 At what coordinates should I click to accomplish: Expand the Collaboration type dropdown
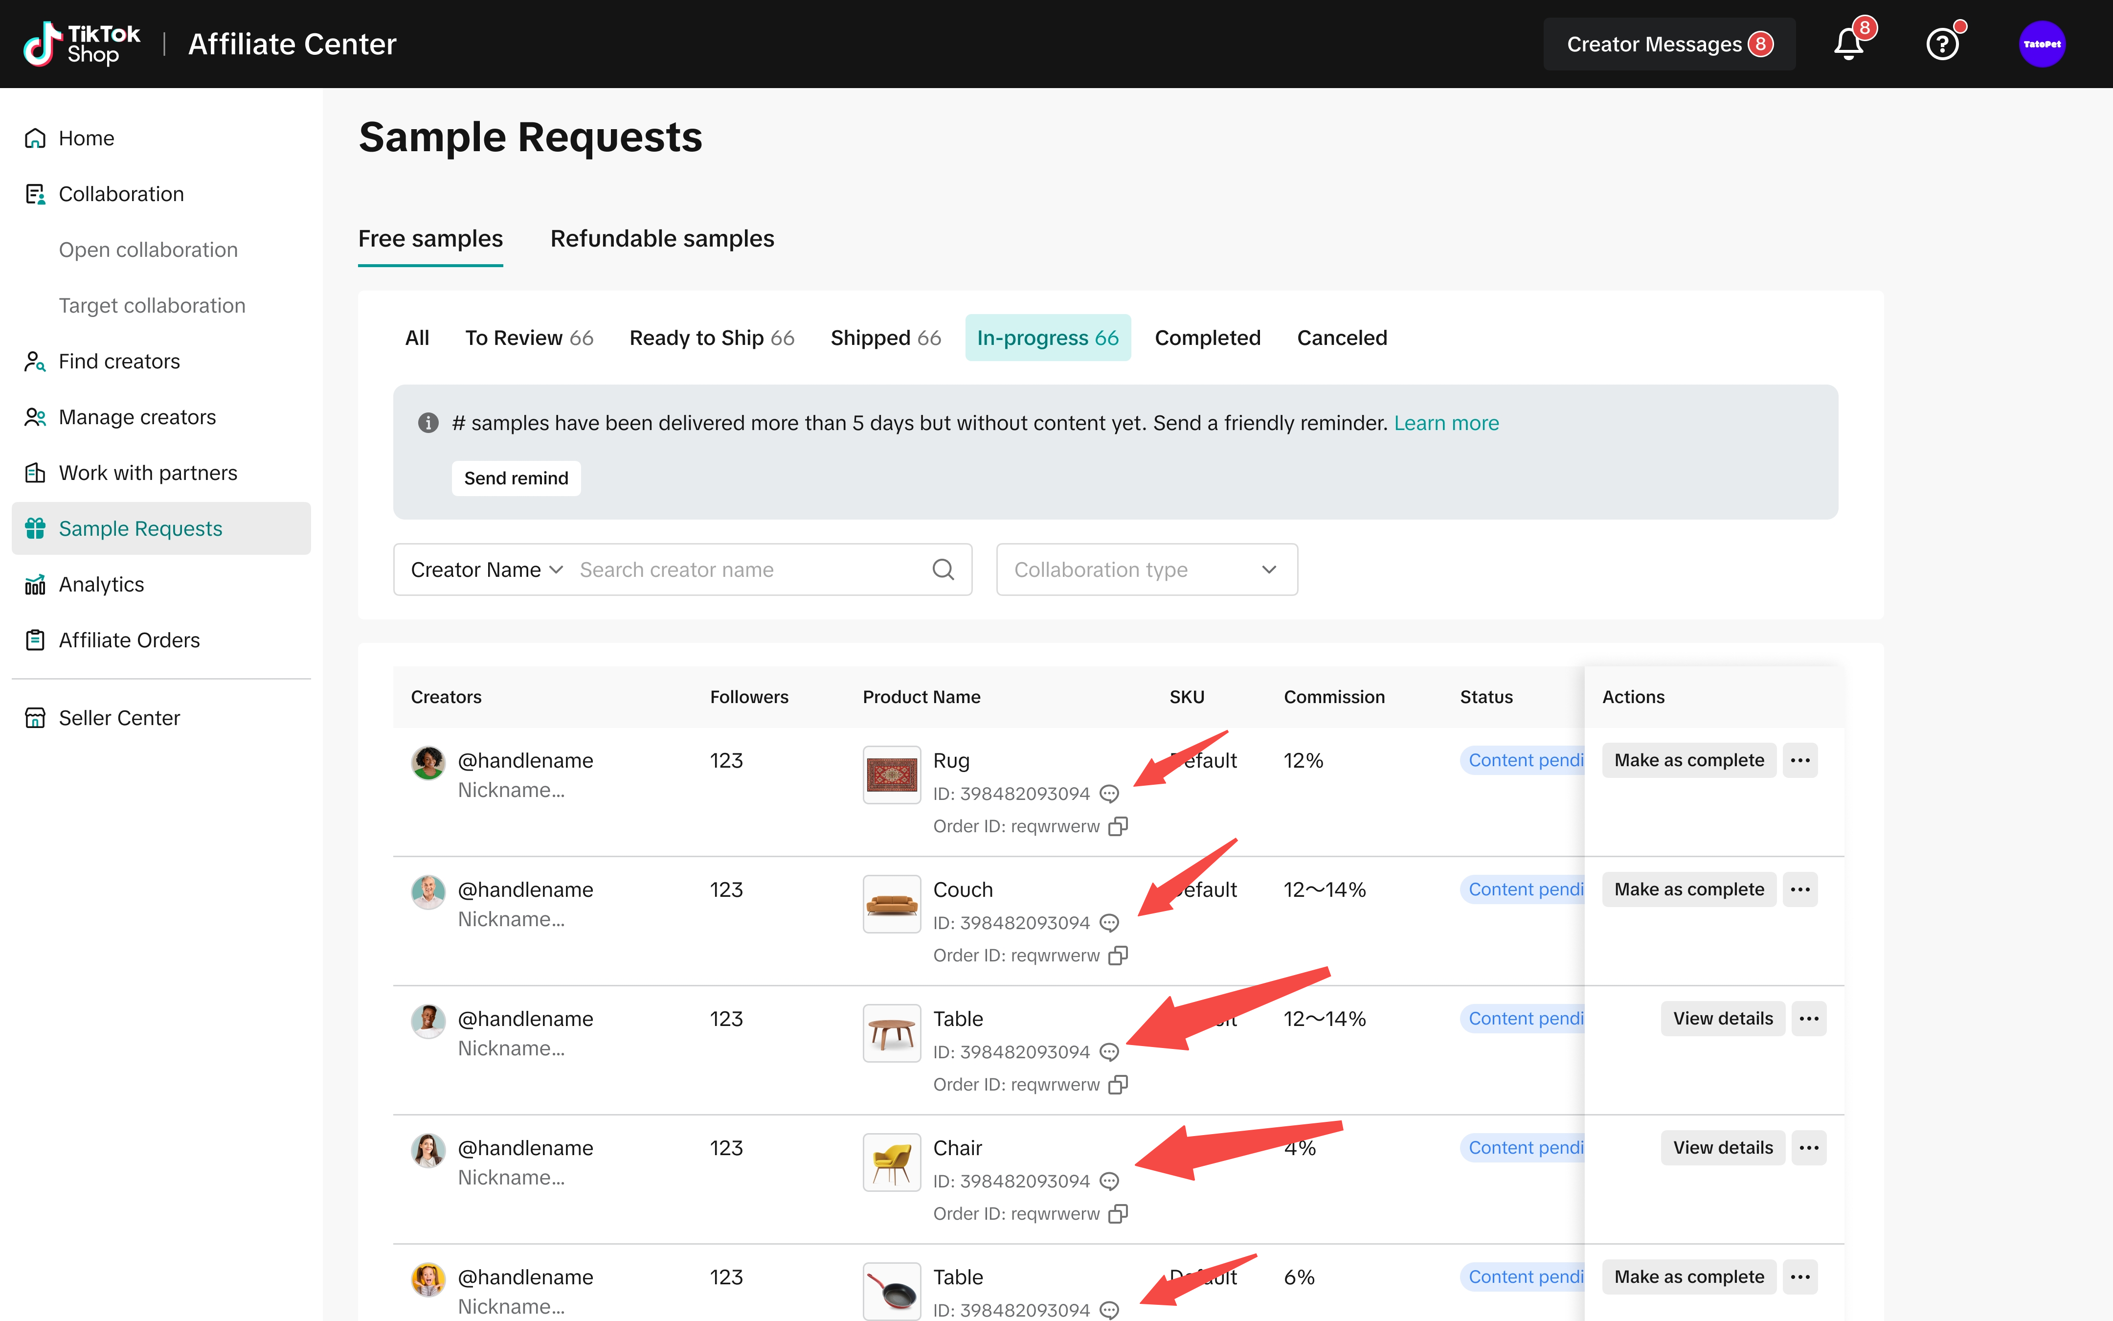(x=1146, y=569)
